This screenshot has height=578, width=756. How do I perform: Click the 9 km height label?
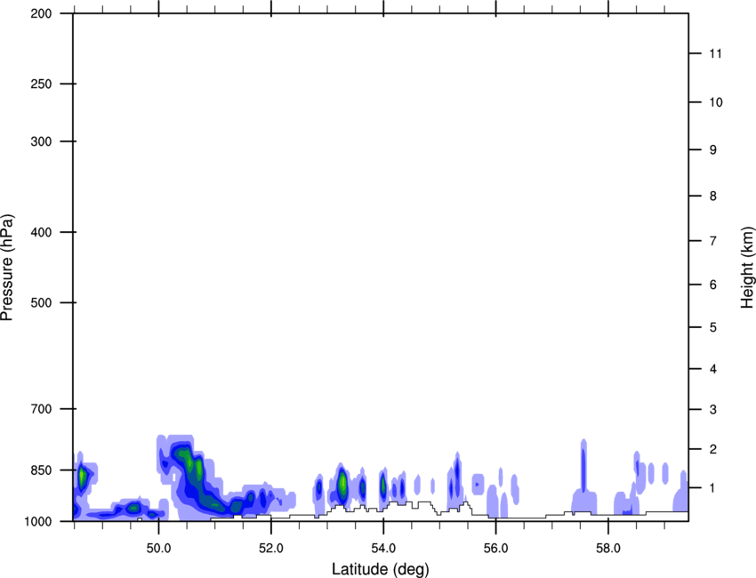point(712,150)
